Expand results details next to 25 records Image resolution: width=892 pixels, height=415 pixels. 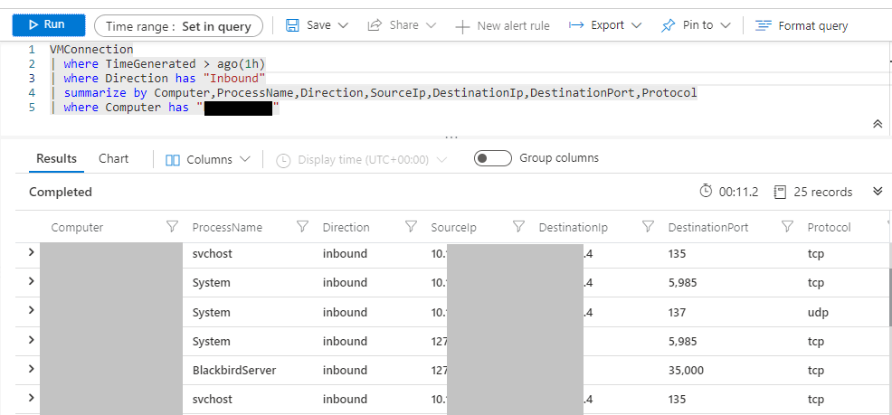[x=877, y=192]
